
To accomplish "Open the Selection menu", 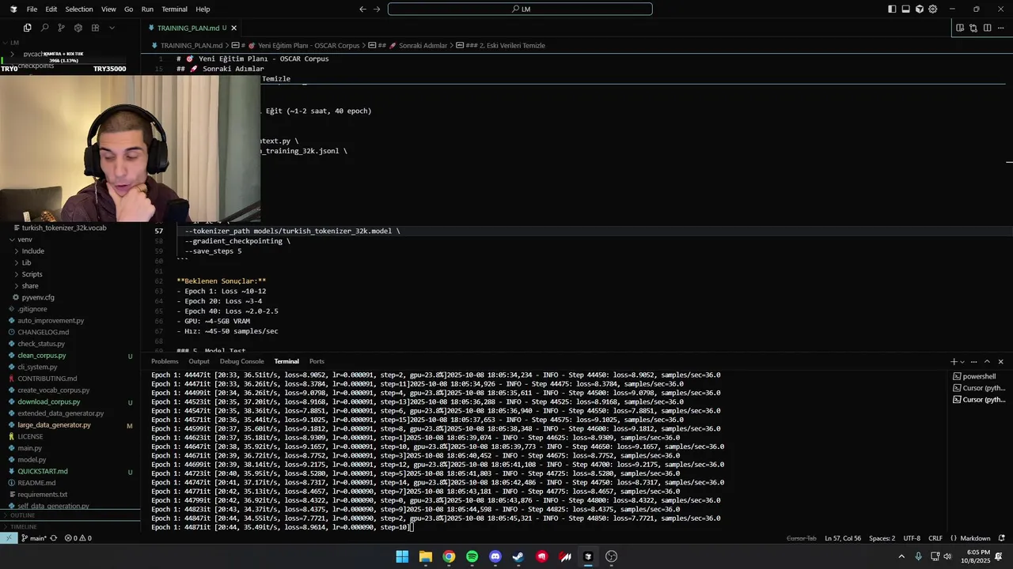I will (x=79, y=9).
